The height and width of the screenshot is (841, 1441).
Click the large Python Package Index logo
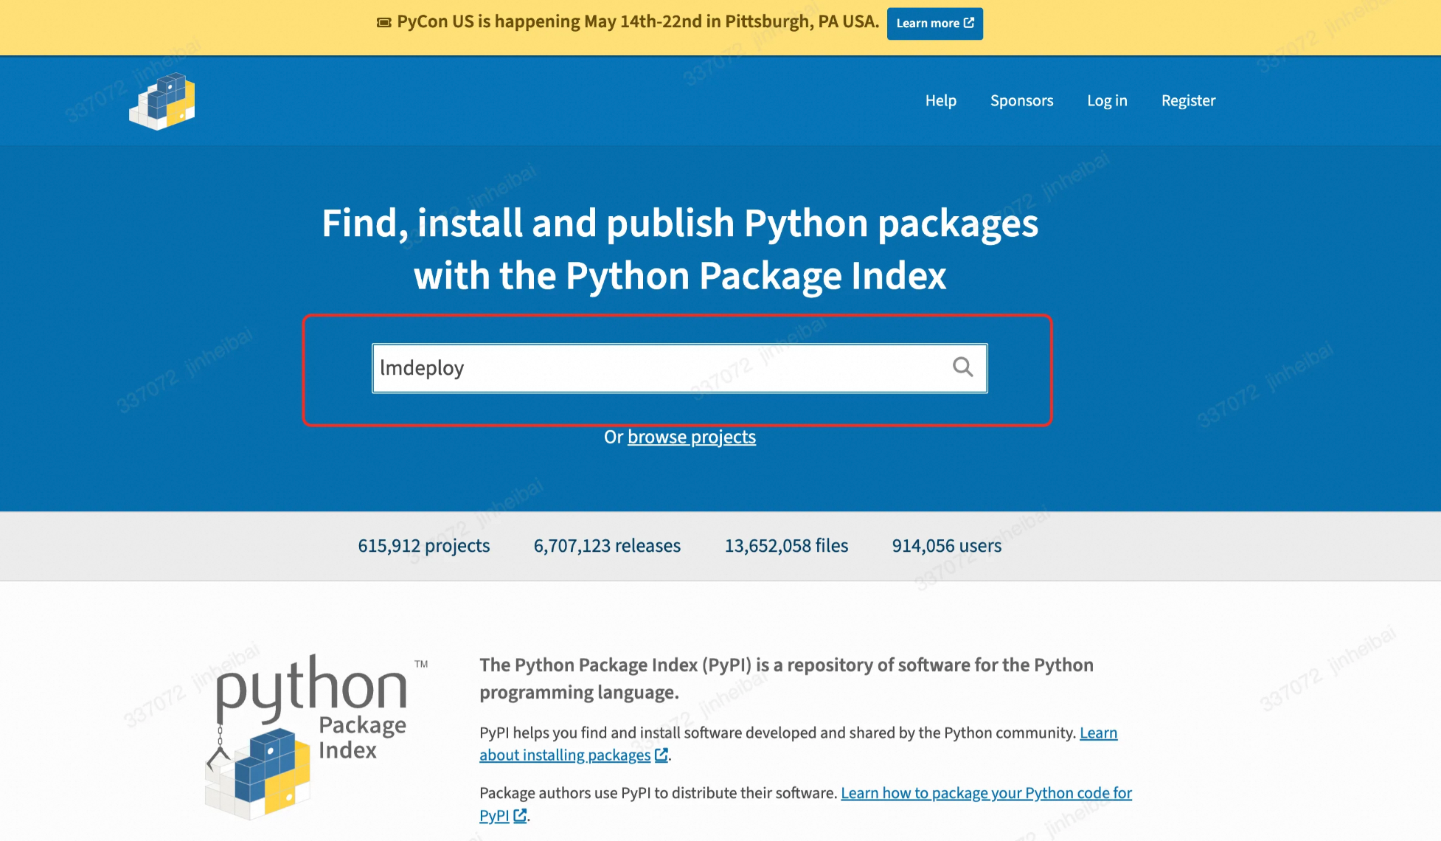[308, 738]
